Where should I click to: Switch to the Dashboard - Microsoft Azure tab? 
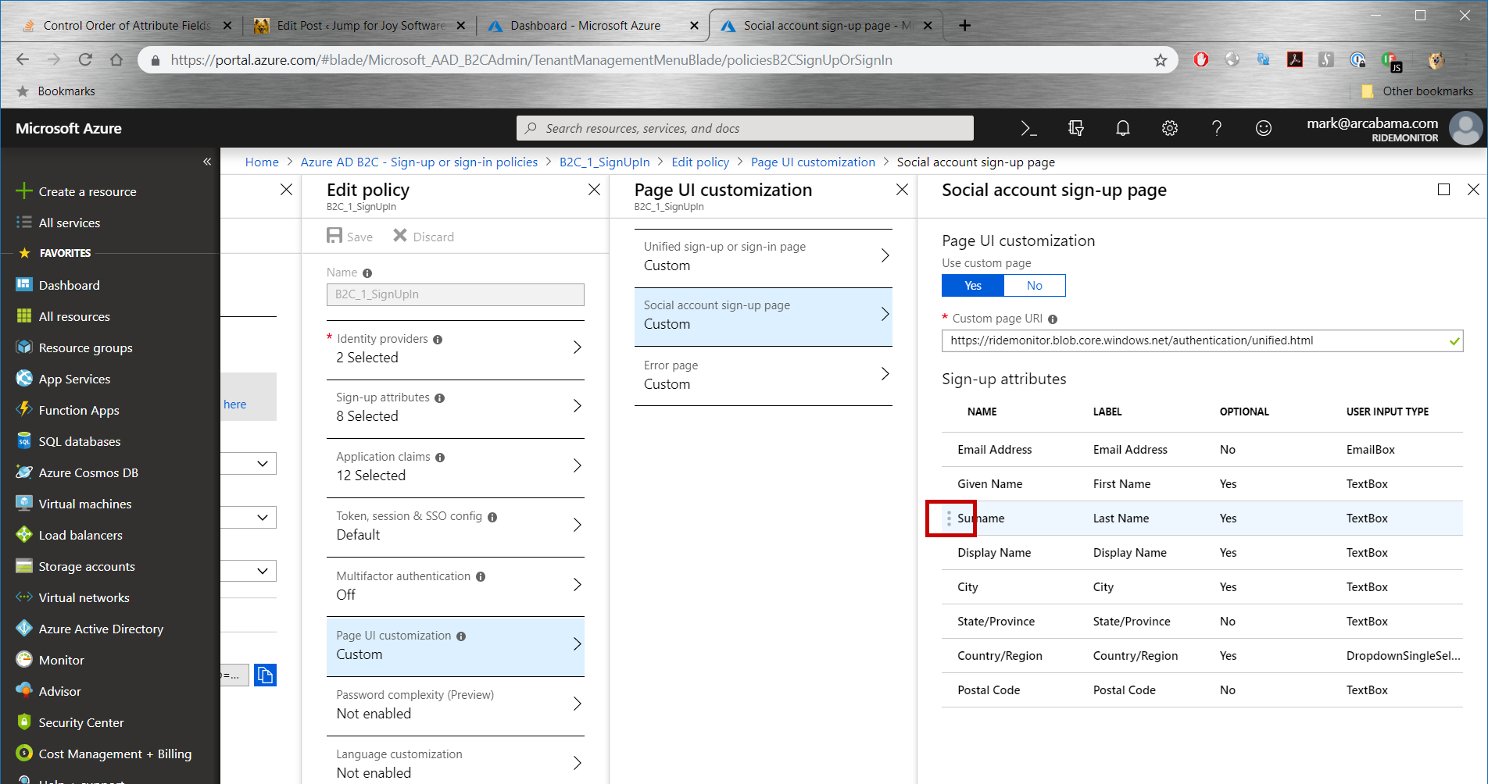click(592, 25)
